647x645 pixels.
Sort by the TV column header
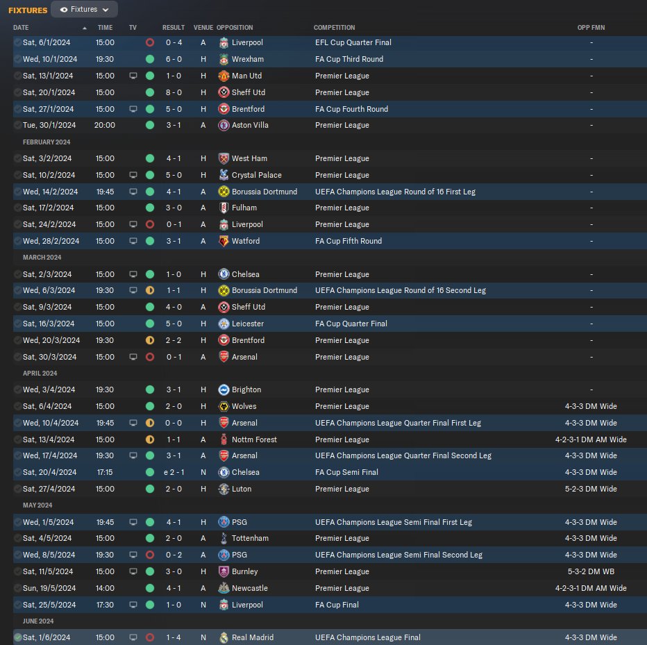pos(133,28)
